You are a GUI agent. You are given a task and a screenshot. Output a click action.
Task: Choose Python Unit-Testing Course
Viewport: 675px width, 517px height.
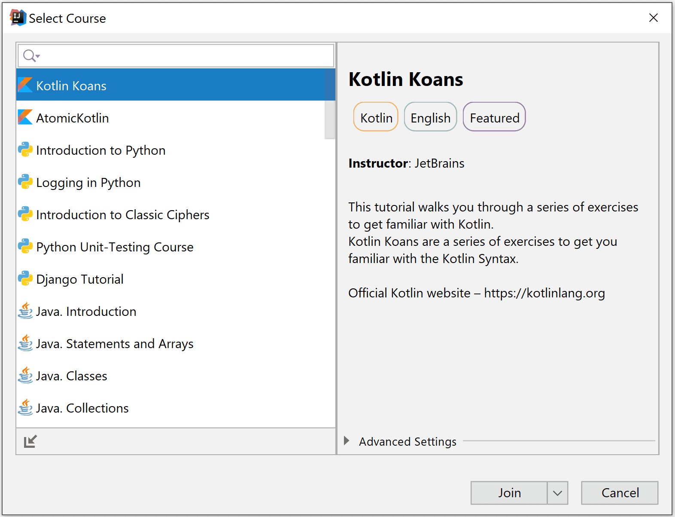tap(115, 247)
